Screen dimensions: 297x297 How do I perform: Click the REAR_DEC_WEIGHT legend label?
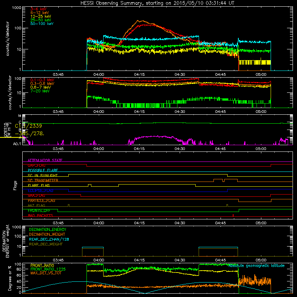coord(46,244)
